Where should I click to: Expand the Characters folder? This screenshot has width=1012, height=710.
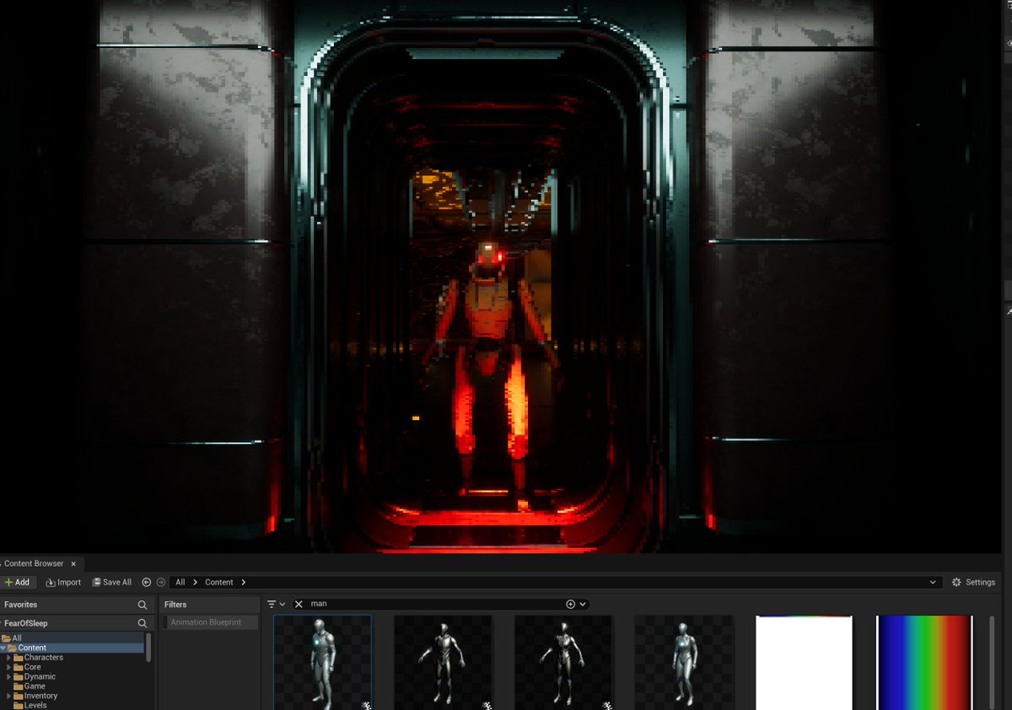pos(9,657)
